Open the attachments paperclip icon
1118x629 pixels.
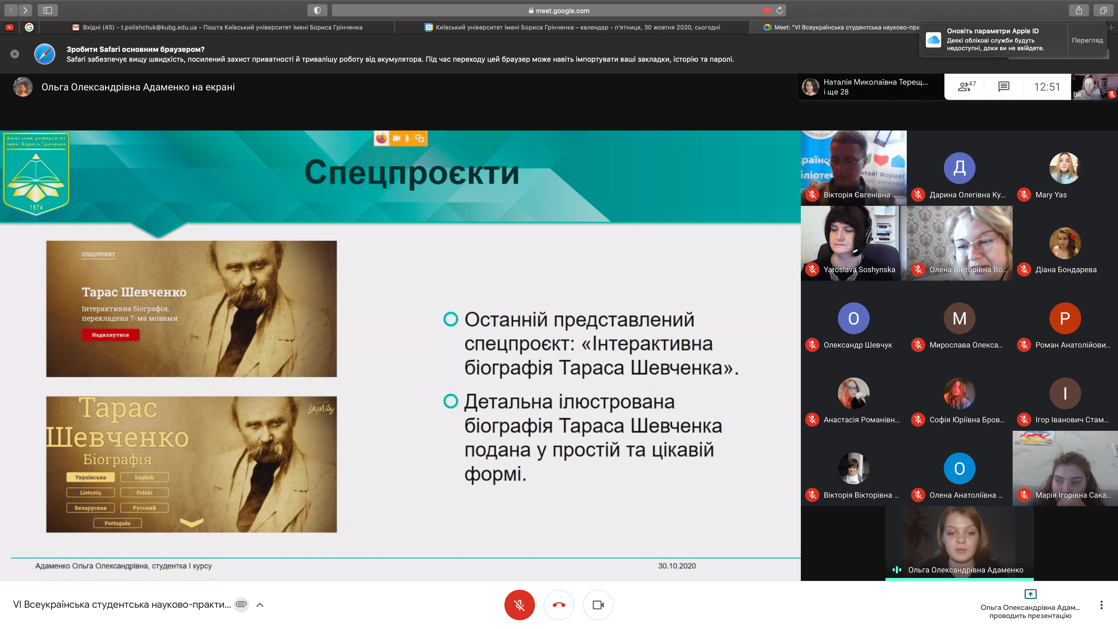tap(241, 604)
